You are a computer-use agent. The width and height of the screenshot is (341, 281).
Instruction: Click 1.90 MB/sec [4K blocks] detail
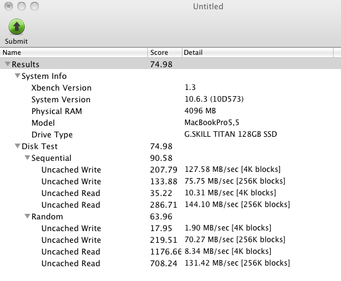(228, 228)
